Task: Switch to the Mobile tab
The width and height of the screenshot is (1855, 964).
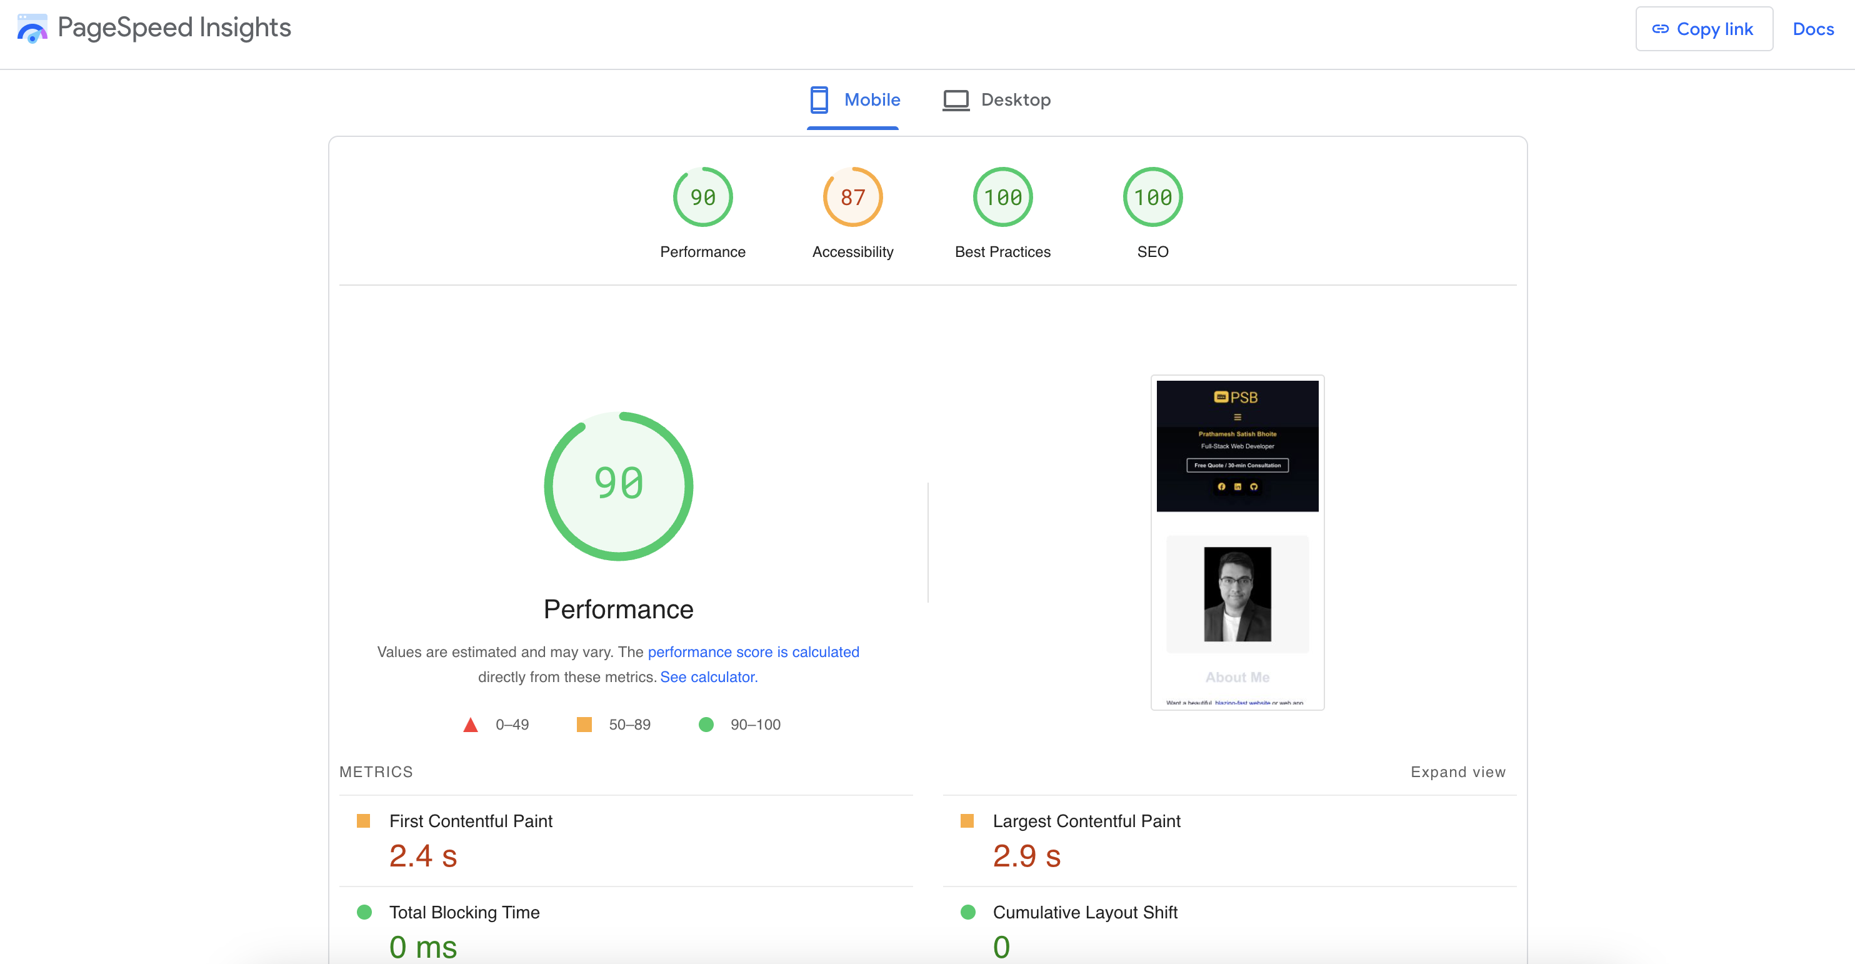Action: (x=871, y=99)
